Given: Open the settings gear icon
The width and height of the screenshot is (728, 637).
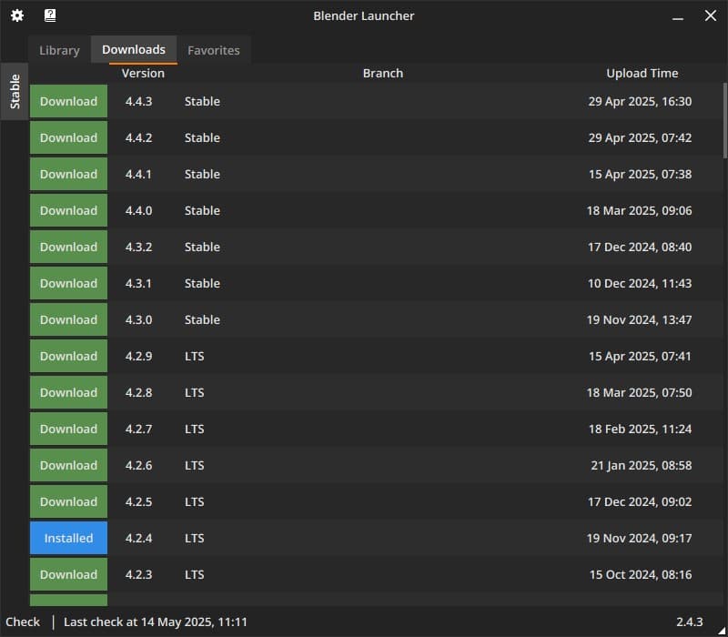Looking at the screenshot, I should (17, 15).
